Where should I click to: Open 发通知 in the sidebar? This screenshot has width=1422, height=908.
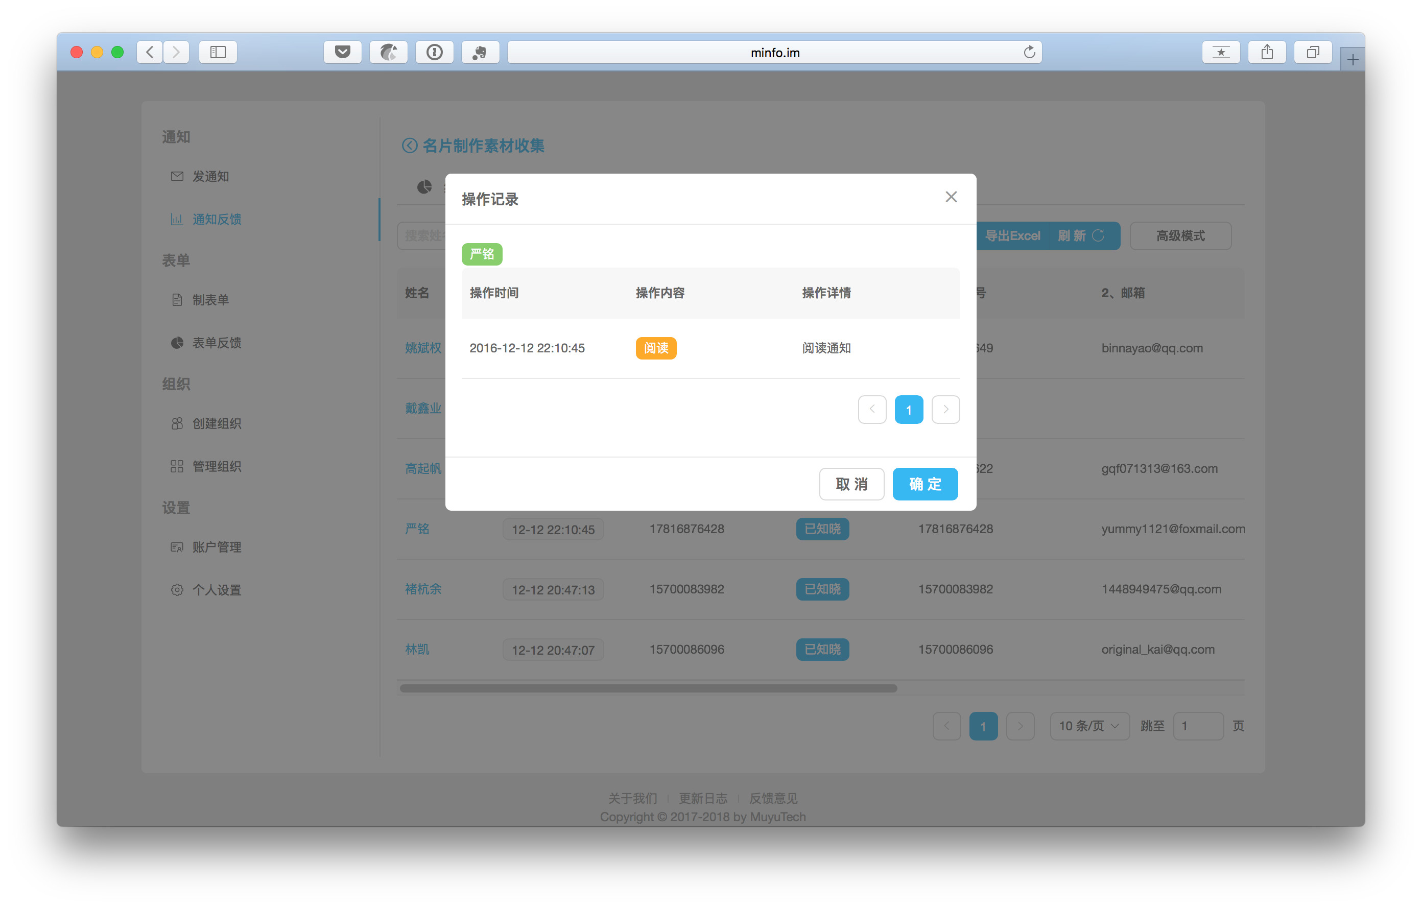(211, 177)
